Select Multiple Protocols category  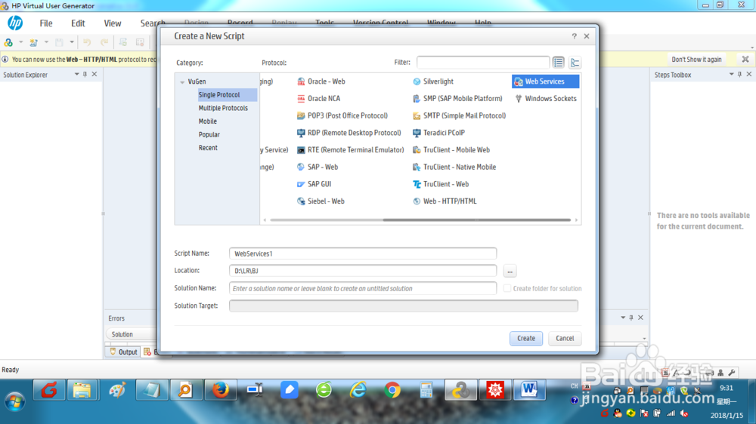click(x=223, y=109)
